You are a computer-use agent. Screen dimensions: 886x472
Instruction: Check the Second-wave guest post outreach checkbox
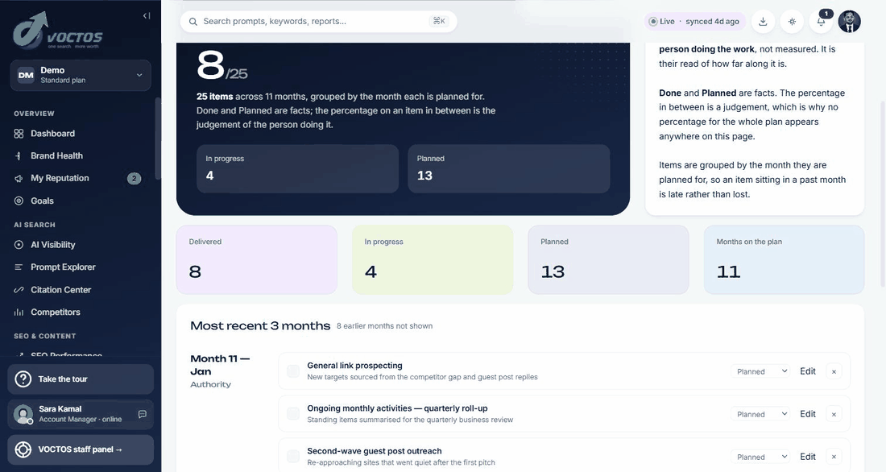click(293, 456)
